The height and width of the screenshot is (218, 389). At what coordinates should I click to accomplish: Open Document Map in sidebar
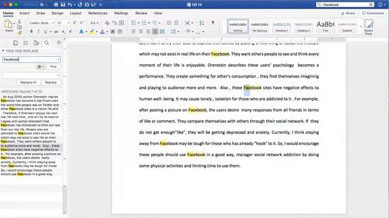pos(26,43)
